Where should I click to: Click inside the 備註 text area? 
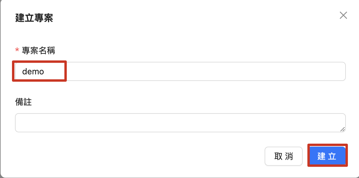[180, 122]
